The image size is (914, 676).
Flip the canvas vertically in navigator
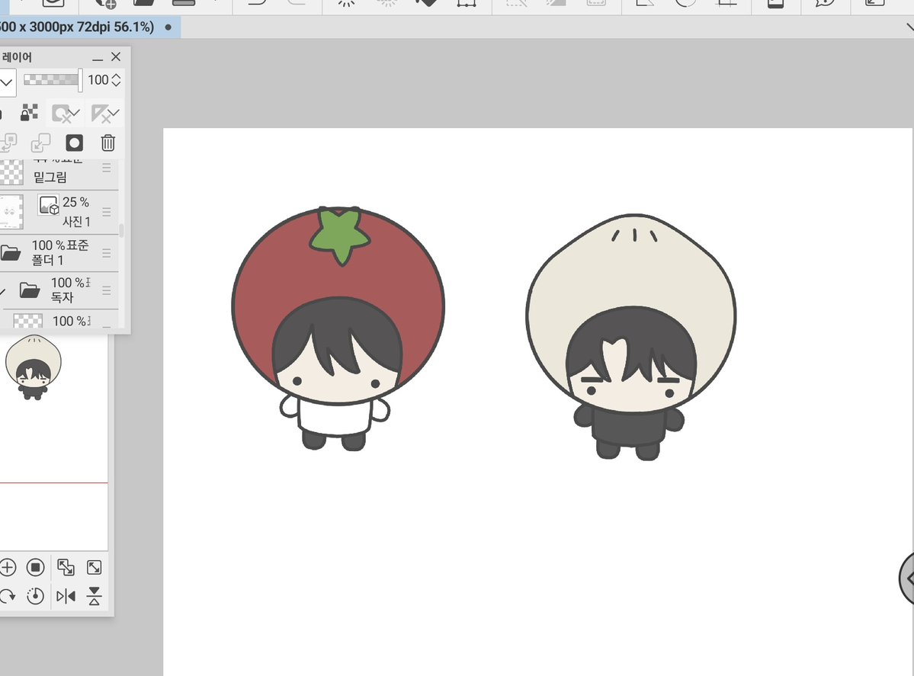pos(94,596)
